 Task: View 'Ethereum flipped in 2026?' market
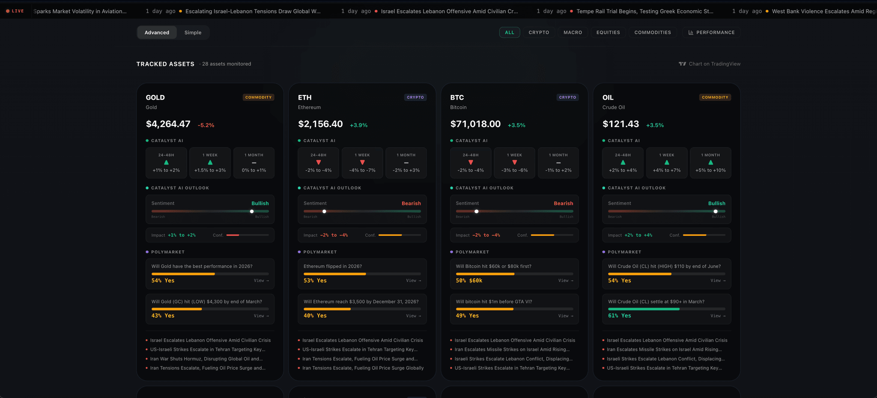point(414,281)
